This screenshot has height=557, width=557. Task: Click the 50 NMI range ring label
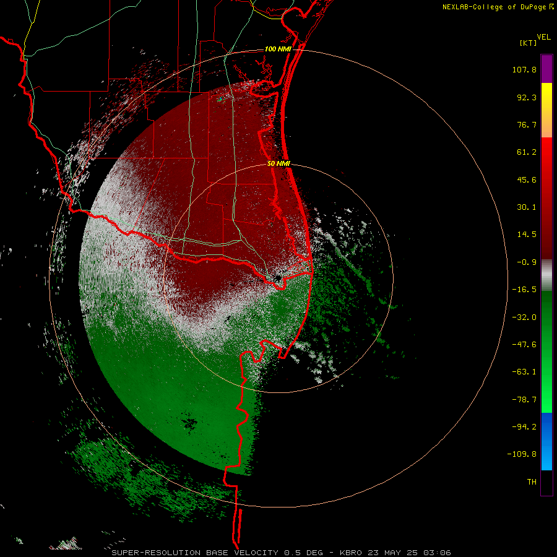pos(278,163)
